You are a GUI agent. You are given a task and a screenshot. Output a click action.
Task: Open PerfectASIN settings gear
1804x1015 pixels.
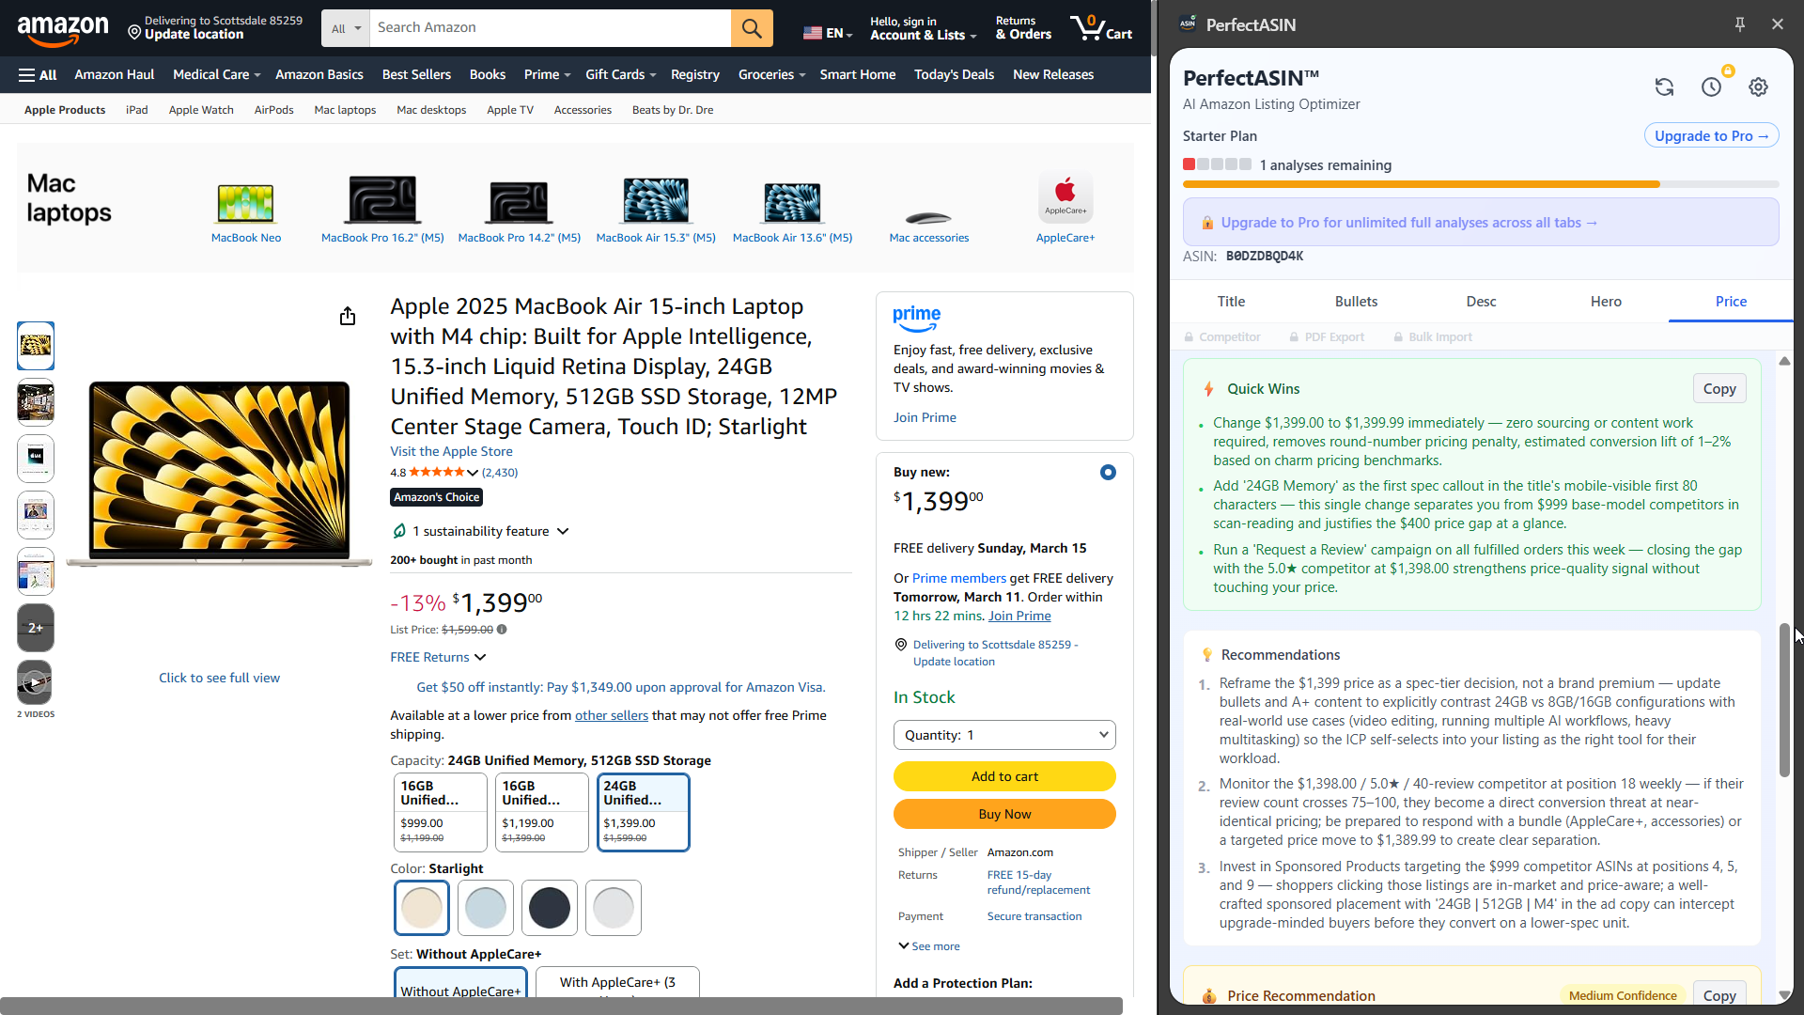[1759, 86]
